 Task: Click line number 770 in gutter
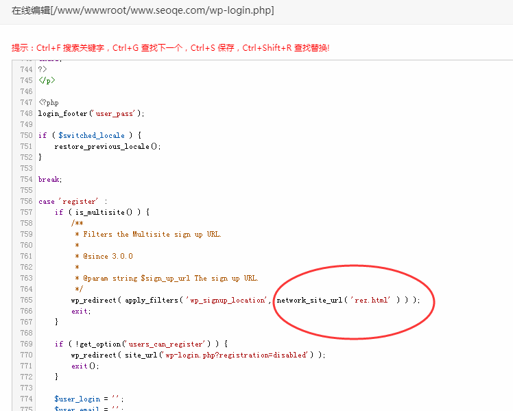click(26, 355)
